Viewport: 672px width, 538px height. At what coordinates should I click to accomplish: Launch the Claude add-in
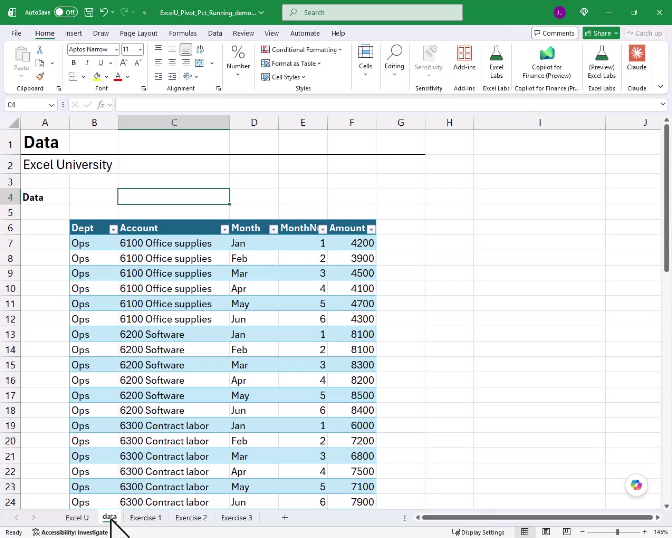(x=637, y=58)
